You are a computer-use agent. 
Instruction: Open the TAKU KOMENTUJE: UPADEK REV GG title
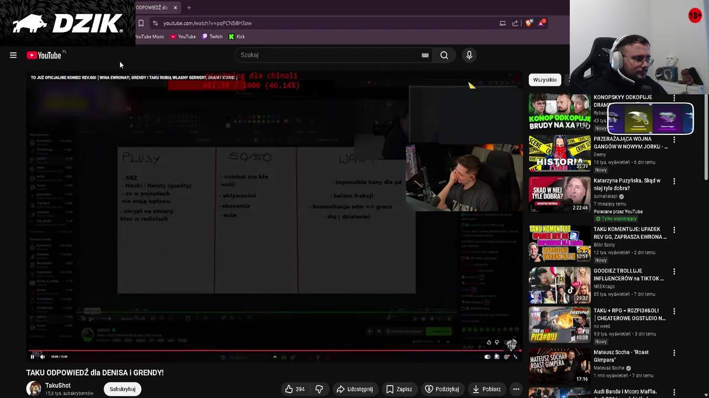coord(630,233)
